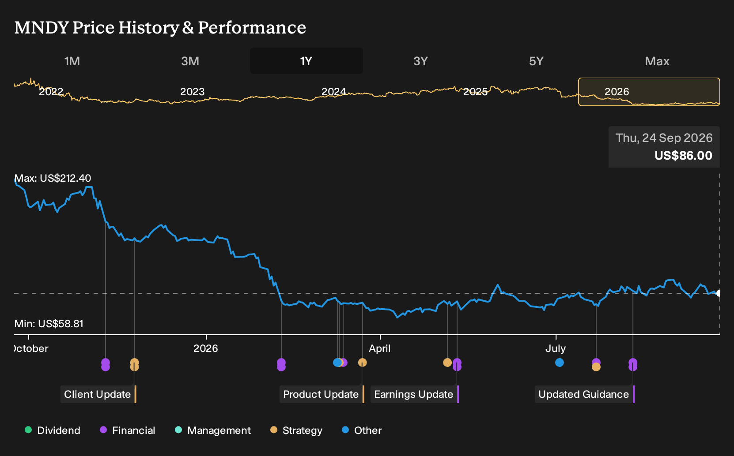Screen dimensions: 734x456
Task: Jump to 2024 in the overview chart
Action: 334,92
